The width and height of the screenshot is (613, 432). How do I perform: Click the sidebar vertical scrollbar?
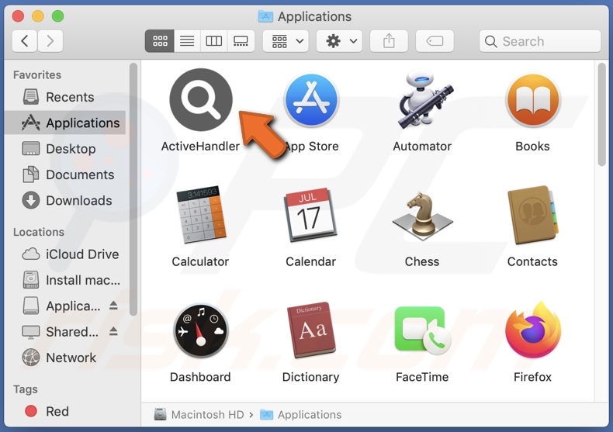coord(133,189)
